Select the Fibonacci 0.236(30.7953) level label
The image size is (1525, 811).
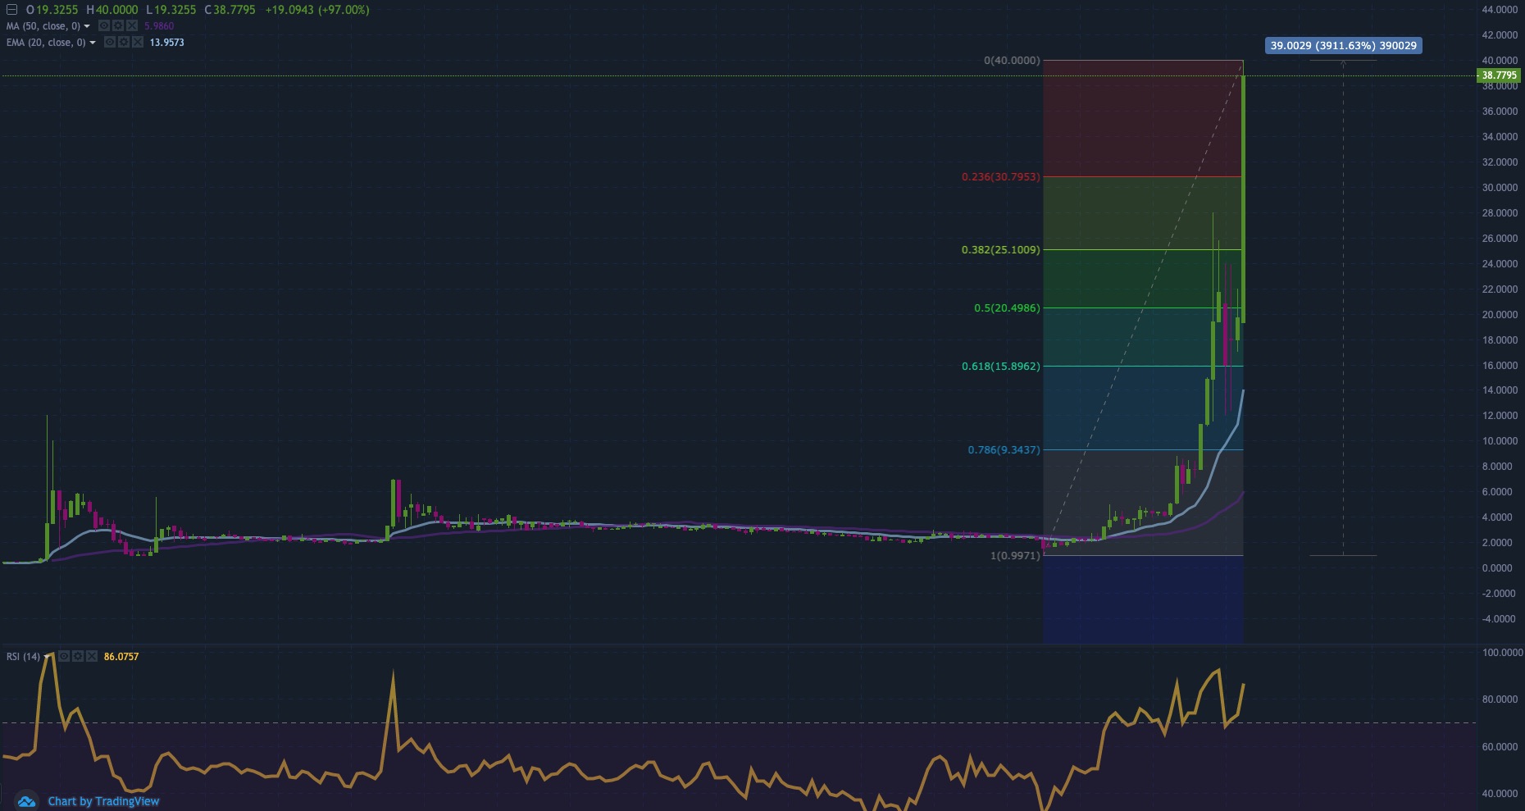pos(1000,177)
